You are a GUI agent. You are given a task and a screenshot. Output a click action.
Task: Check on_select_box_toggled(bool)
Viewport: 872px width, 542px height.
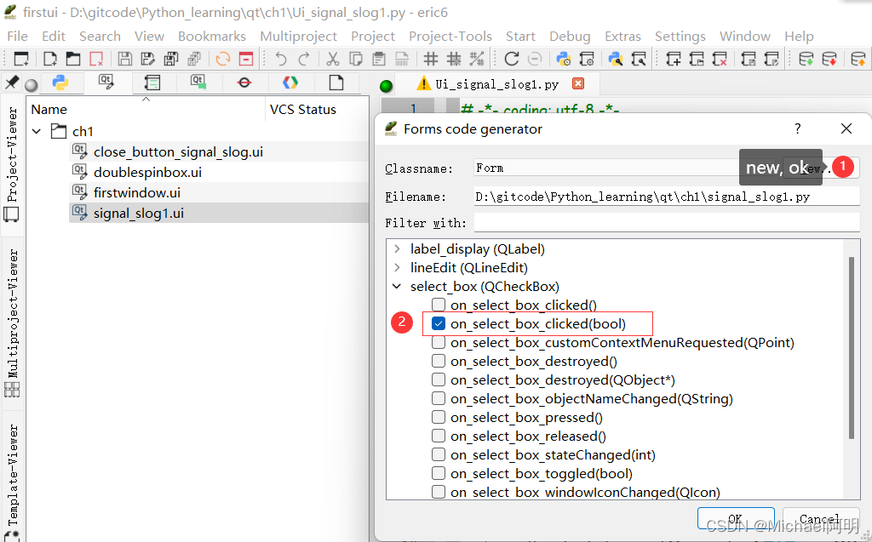[439, 474]
